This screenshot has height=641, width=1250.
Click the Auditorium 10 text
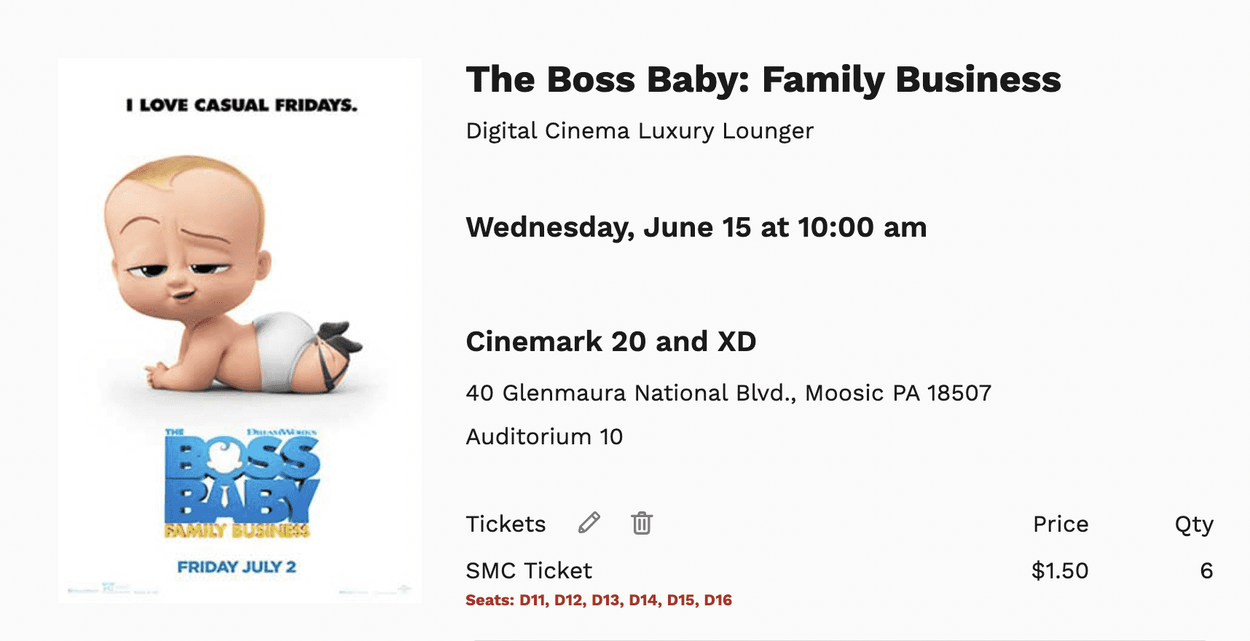click(x=544, y=437)
